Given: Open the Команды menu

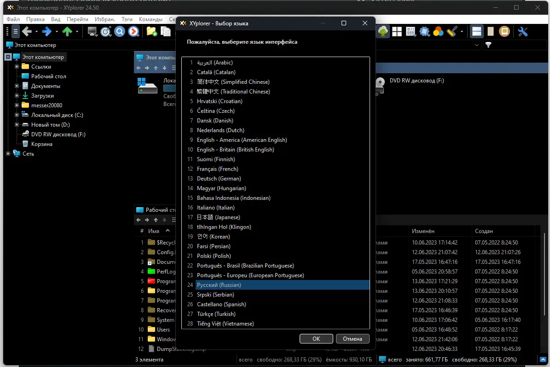Looking at the screenshot, I should (151, 19).
